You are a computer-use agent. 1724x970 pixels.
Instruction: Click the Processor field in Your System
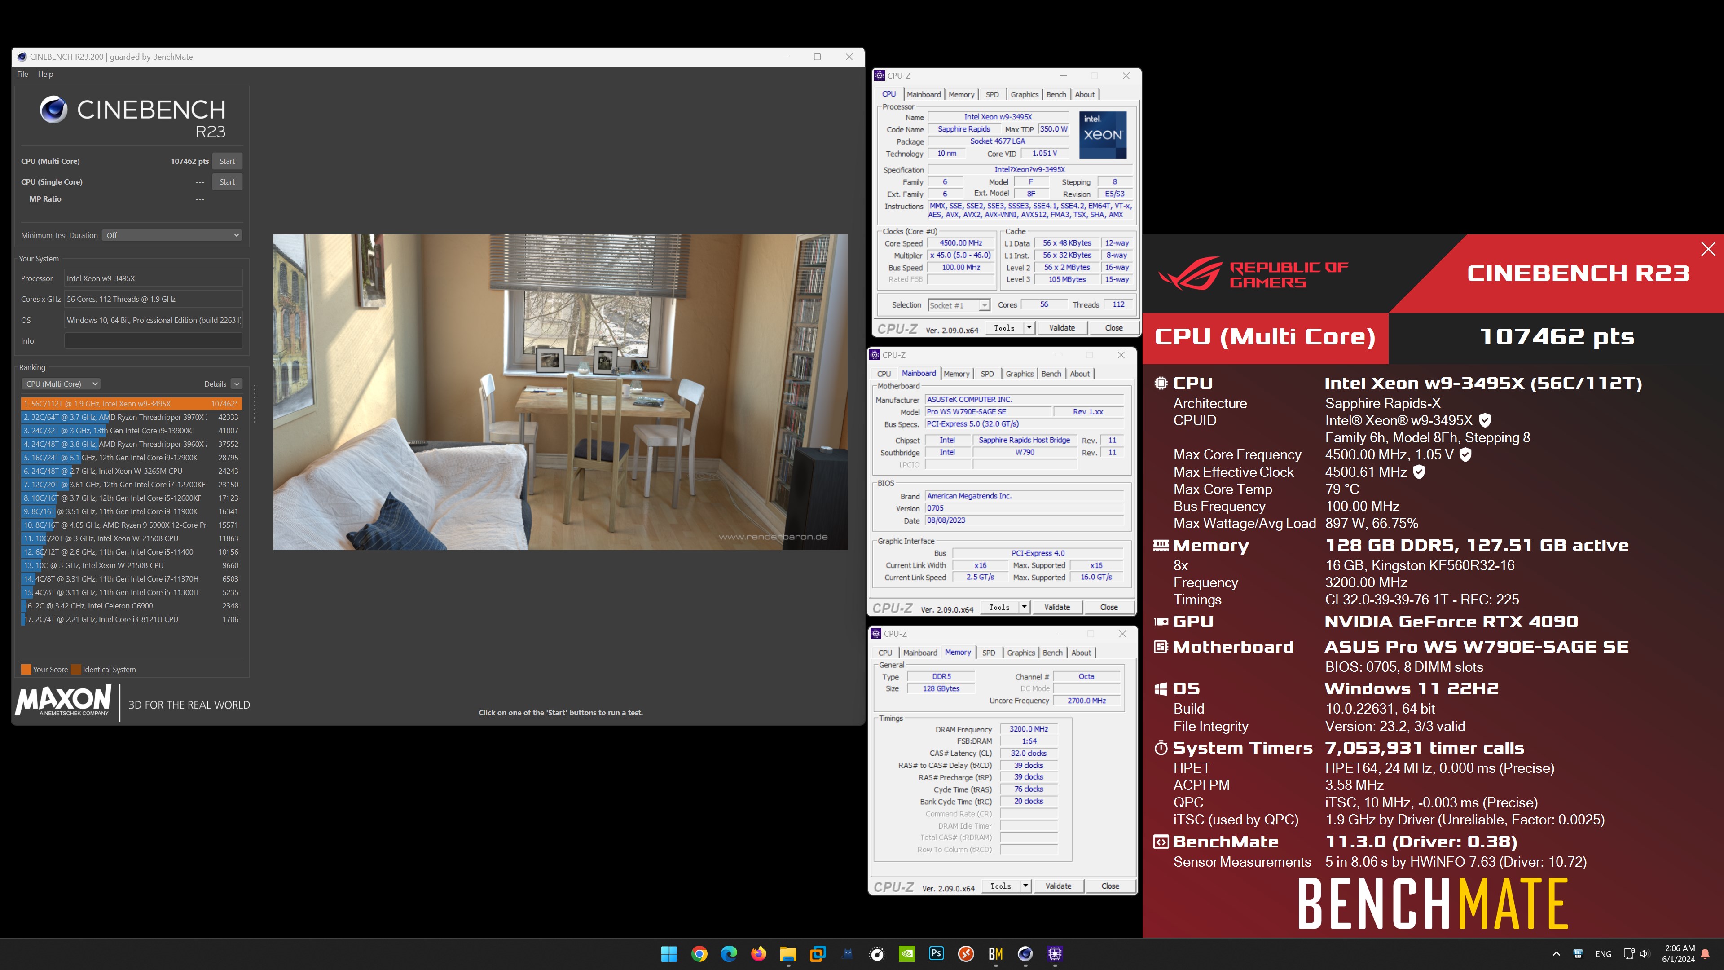pyautogui.click(x=153, y=278)
